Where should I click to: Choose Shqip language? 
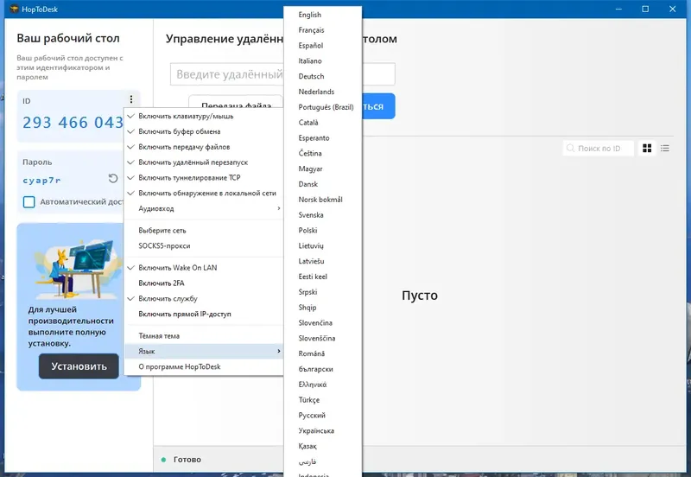(322, 308)
